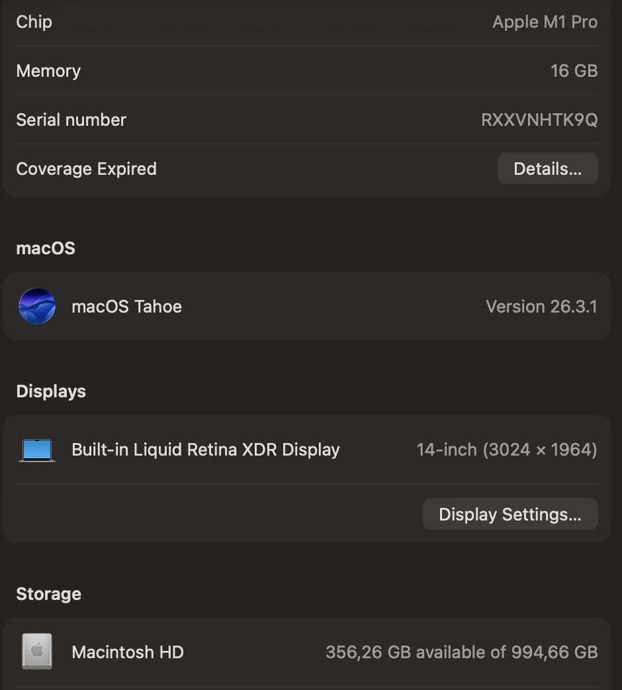
Task: Click the macOS Tahoe wallpaper icon
Action: point(37,306)
